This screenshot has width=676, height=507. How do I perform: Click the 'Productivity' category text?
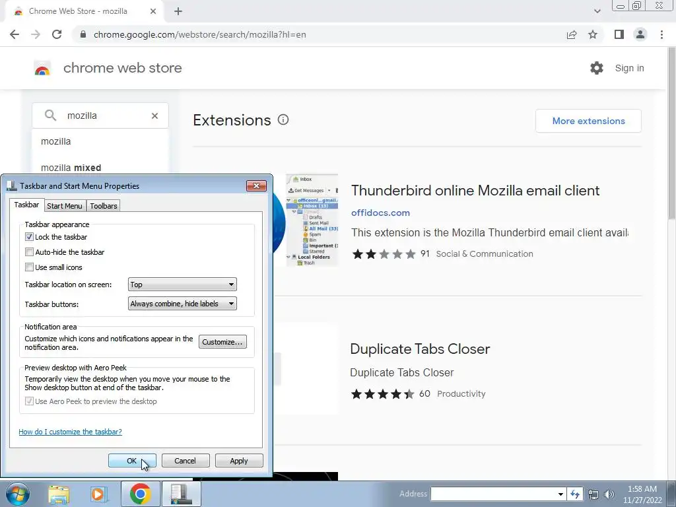461,393
